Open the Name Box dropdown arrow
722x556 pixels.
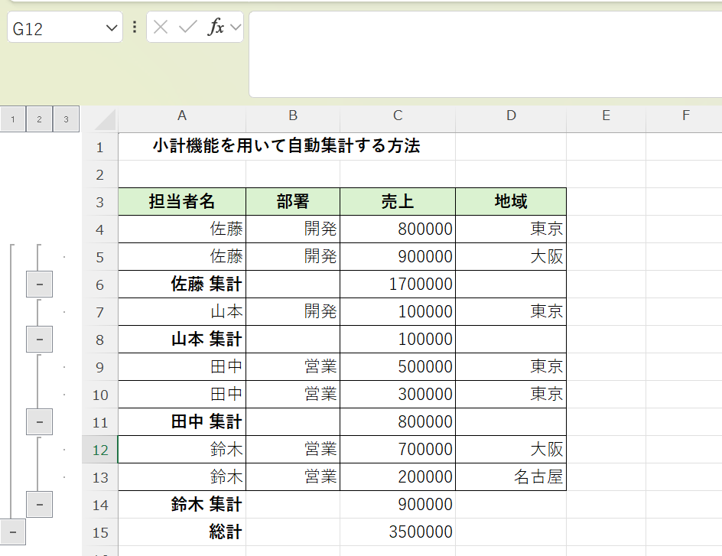tap(112, 28)
